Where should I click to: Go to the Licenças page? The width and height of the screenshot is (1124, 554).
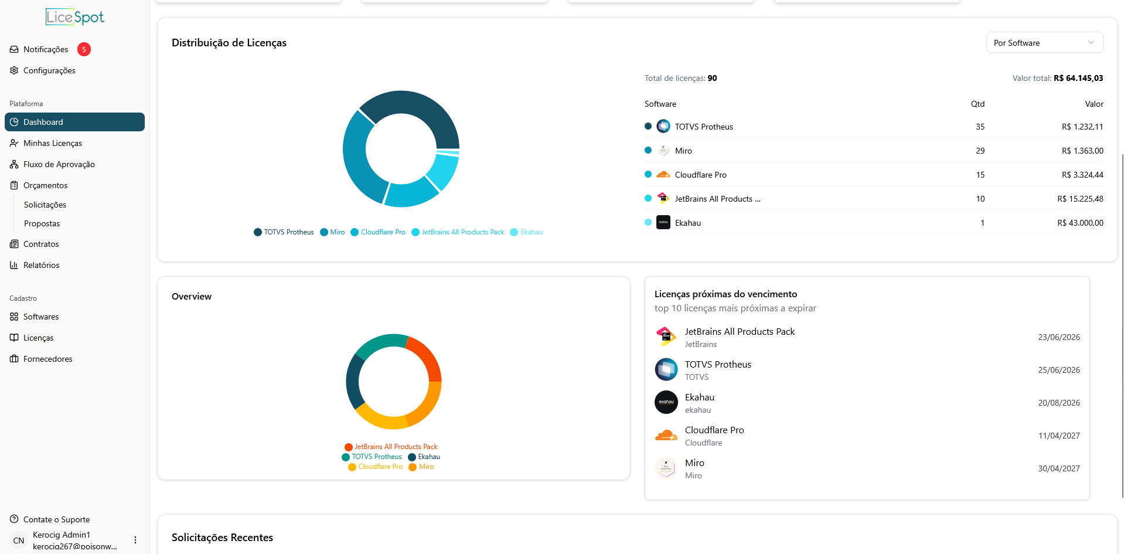pyautogui.click(x=74, y=338)
